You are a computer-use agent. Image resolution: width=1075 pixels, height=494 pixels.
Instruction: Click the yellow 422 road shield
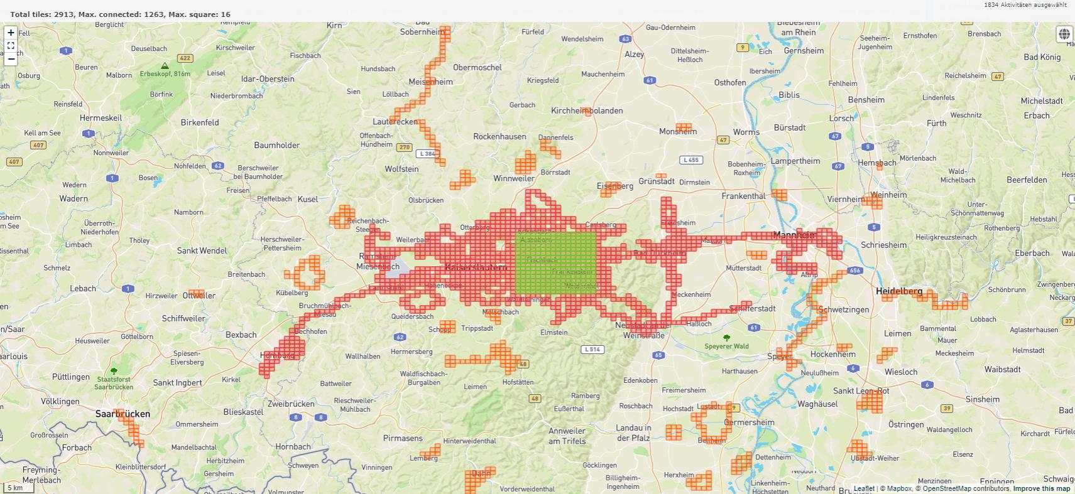coord(185,58)
